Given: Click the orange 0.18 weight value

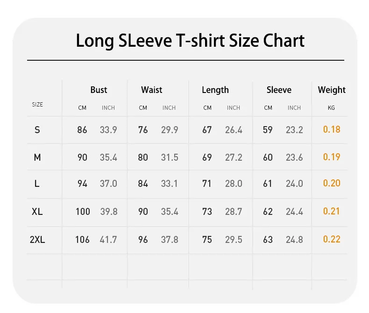Looking at the screenshot, I should click(x=332, y=129).
